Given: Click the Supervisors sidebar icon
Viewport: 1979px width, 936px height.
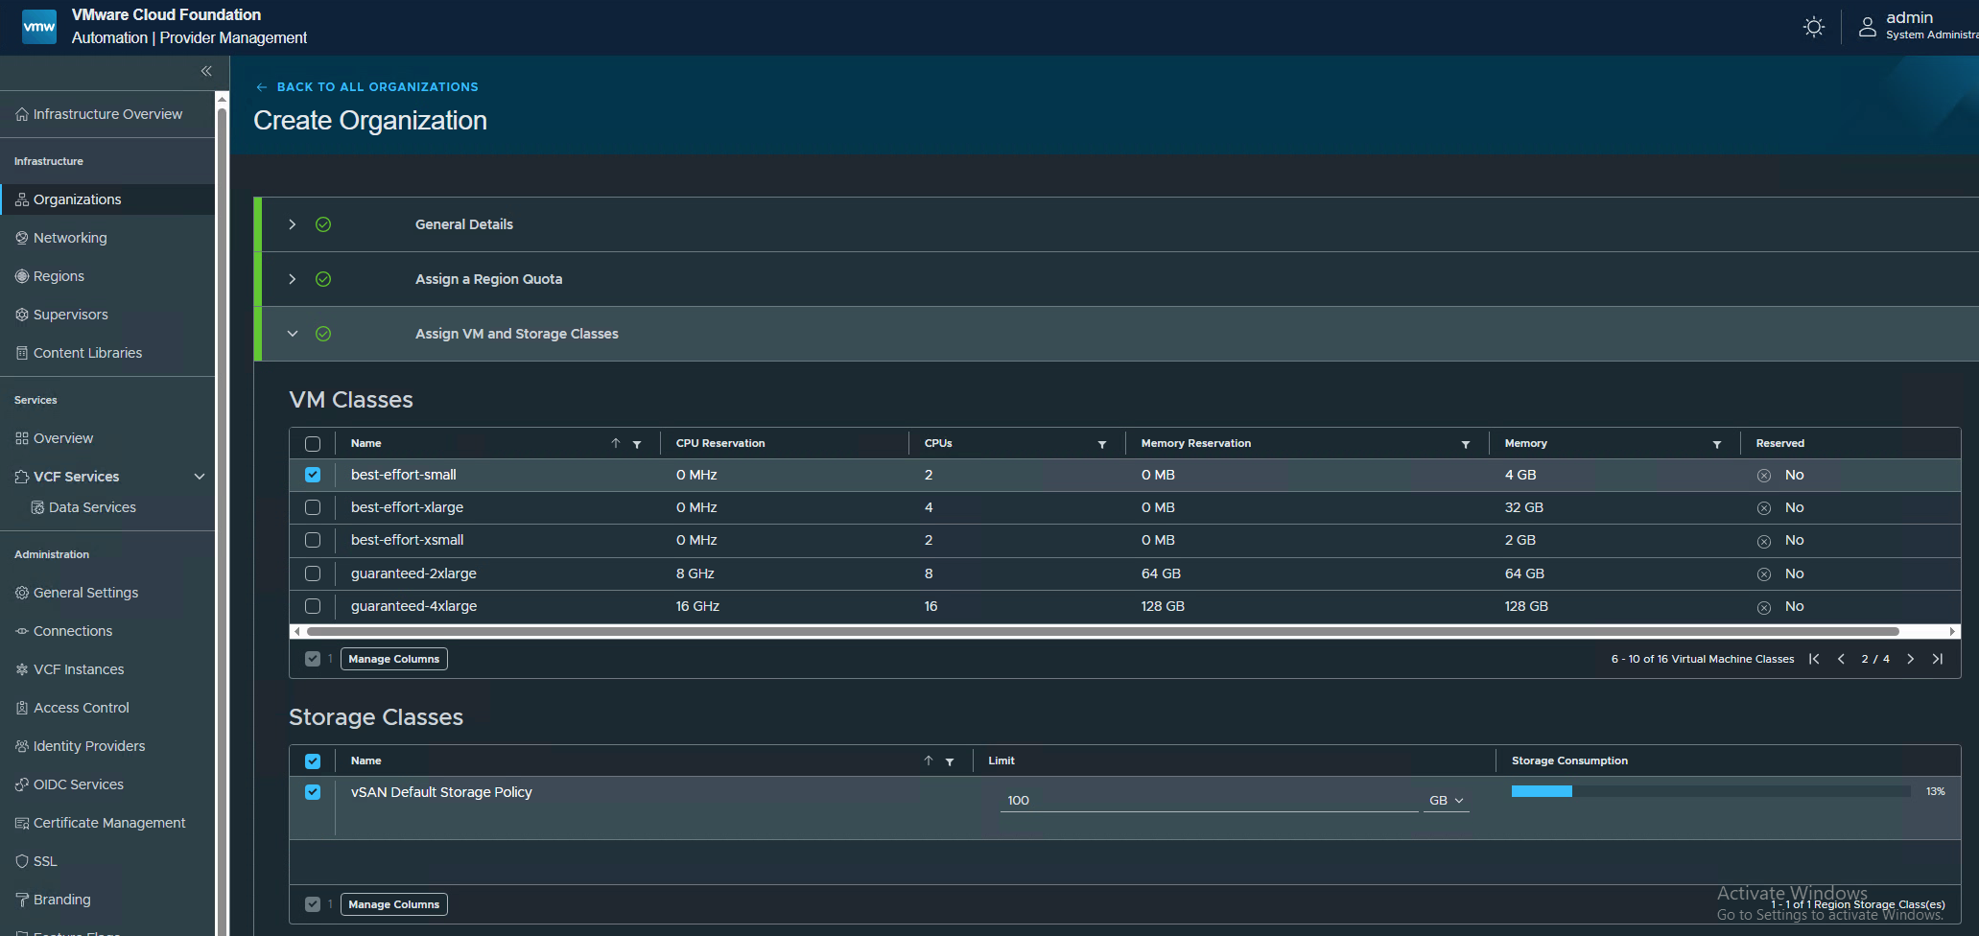Looking at the screenshot, I should [x=22, y=315].
